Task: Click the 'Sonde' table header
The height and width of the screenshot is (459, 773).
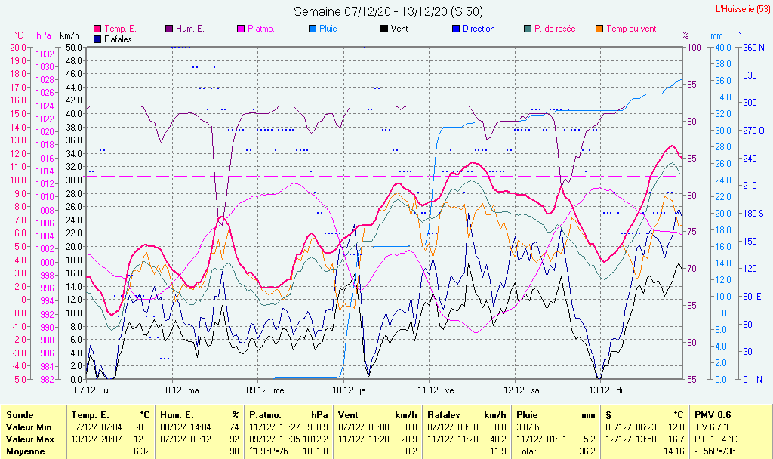Action: click(20, 415)
